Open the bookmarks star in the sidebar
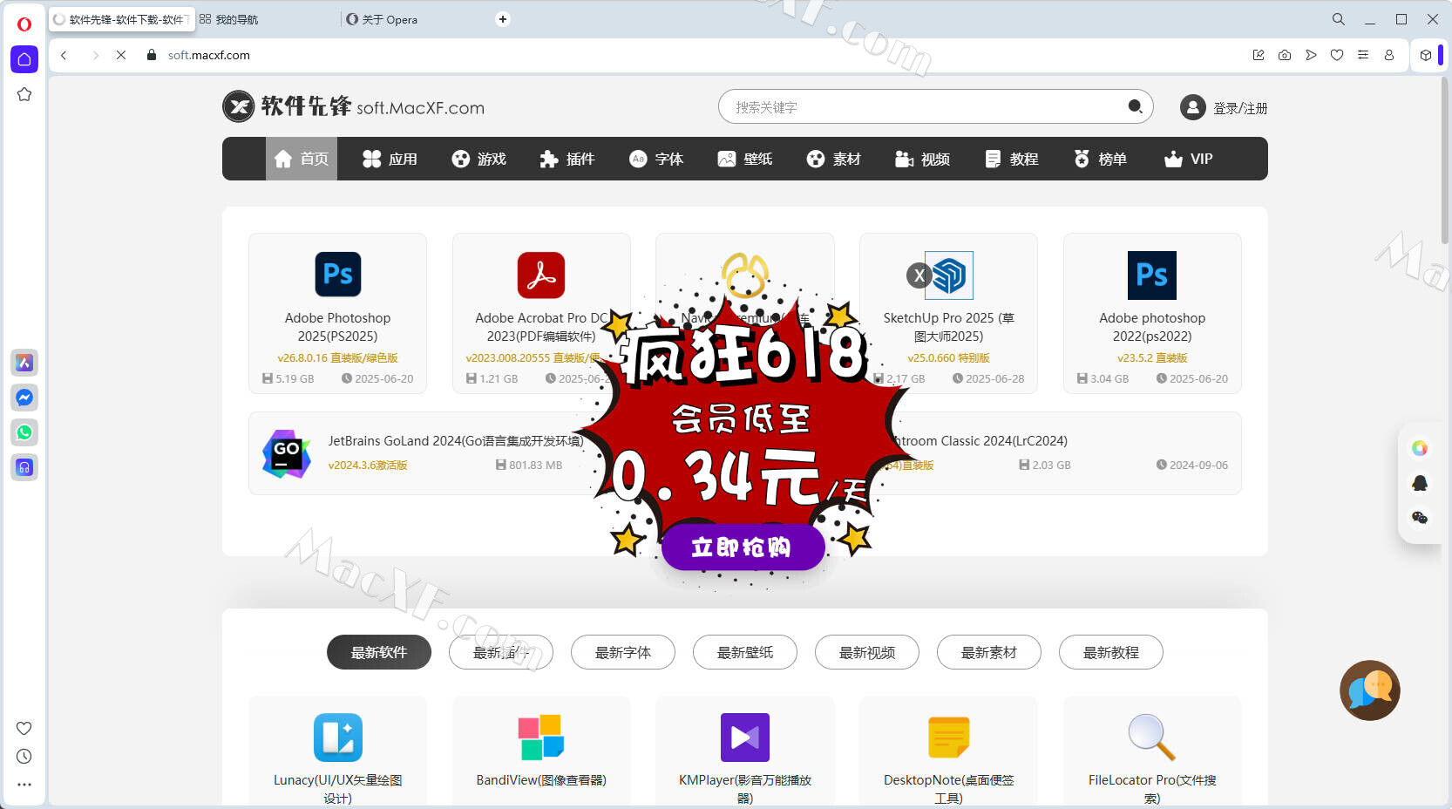The width and height of the screenshot is (1452, 809). tap(24, 94)
